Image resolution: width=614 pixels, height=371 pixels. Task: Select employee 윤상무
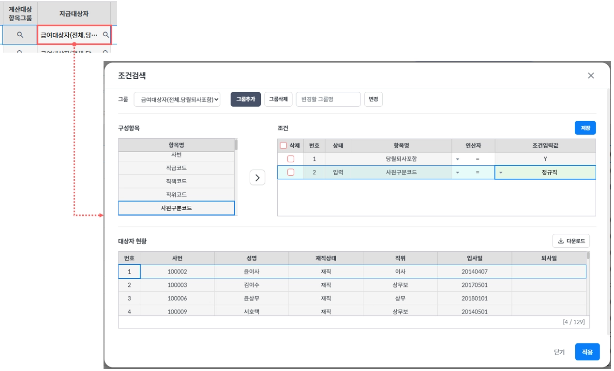click(x=252, y=299)
